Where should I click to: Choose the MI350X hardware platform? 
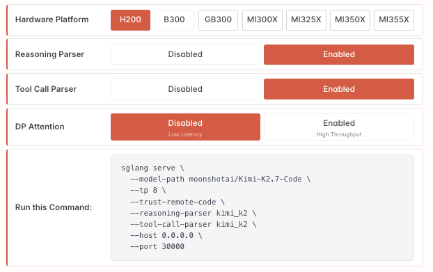pyautogui.click(x=350, y=20)
